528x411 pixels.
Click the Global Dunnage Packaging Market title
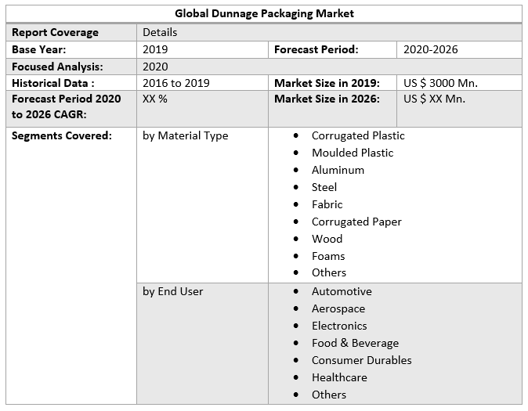(264, 13)
